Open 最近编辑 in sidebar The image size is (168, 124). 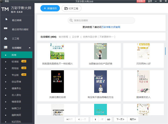click(x=17, y=20)
